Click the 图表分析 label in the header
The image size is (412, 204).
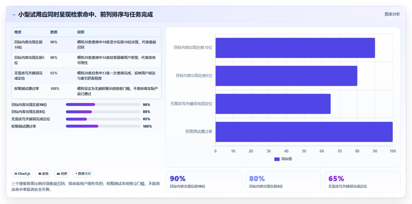pos(392,14)
